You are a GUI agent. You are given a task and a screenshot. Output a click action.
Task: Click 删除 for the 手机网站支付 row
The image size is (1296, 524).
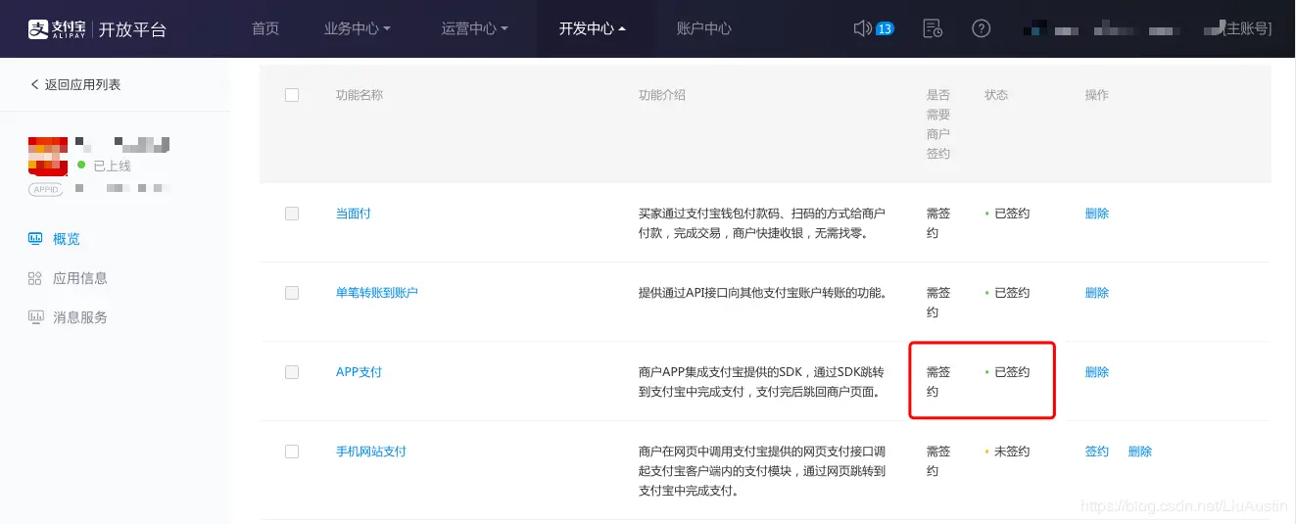pyautogui.click(x=1140, y=452)
